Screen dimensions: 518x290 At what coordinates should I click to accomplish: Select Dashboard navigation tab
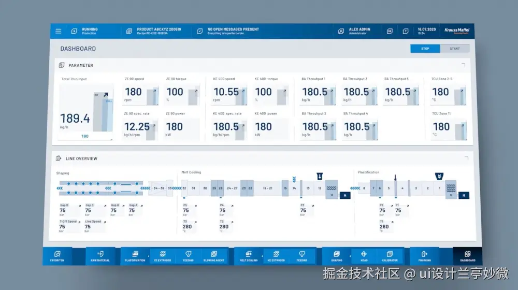point(467,256)
